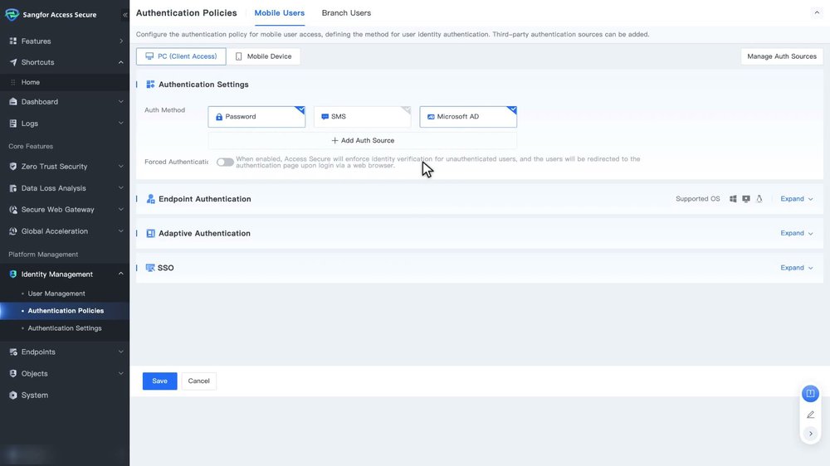
Task: Collapse the sidebar with double-chevron icon
Action: 125,15
